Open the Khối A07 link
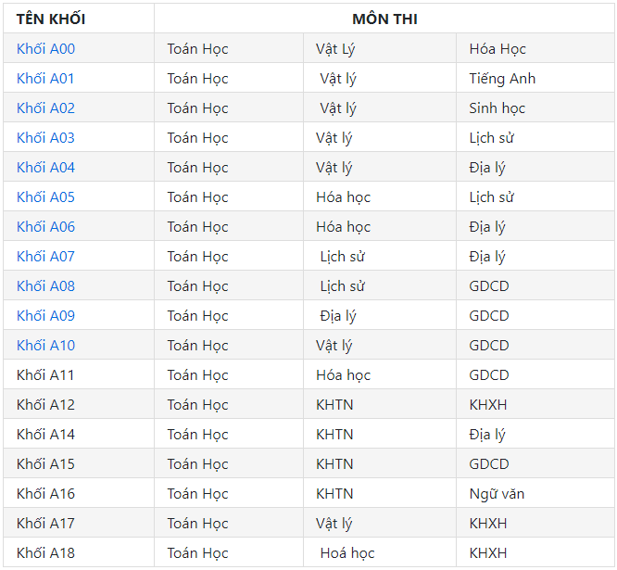The width and height of the screenshot is (617, 570). point(45,256)
